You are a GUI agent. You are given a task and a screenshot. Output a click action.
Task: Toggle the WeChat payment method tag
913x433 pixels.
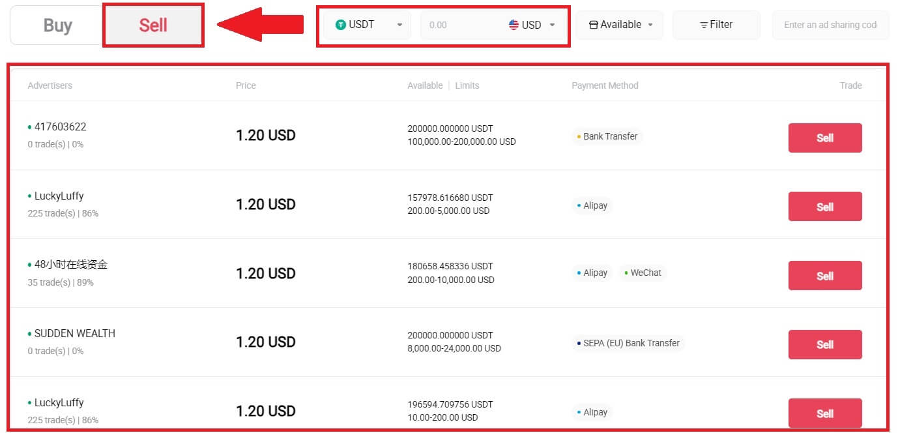point(643,273)
